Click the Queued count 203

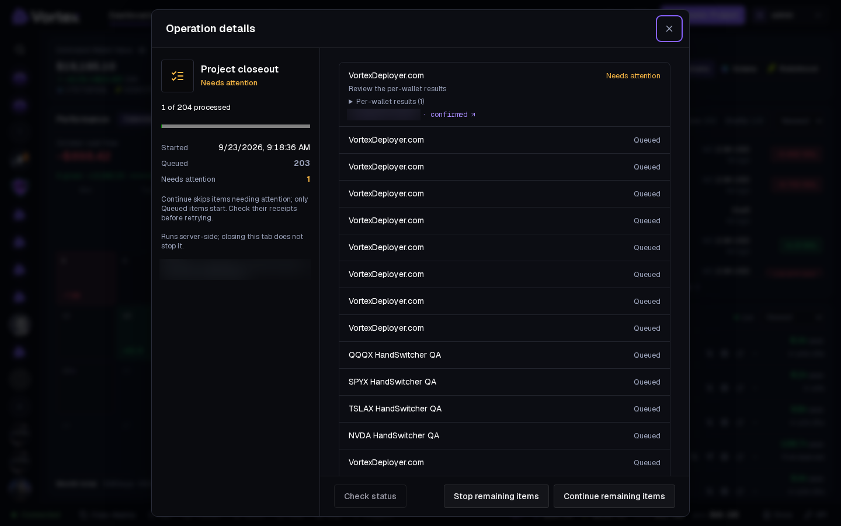pyautogui.click(x=302, y=163)
